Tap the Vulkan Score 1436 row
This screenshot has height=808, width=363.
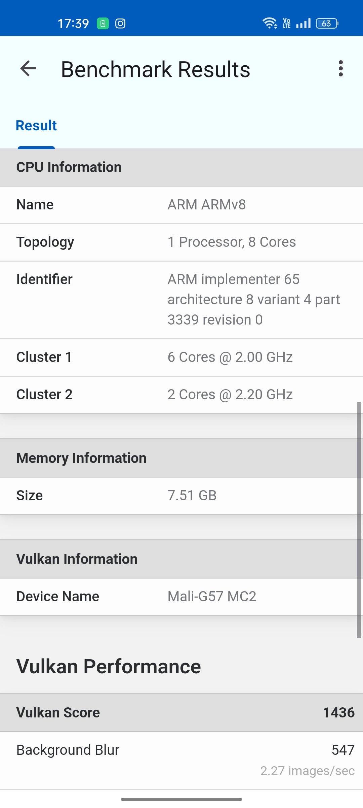click(182, 713)
